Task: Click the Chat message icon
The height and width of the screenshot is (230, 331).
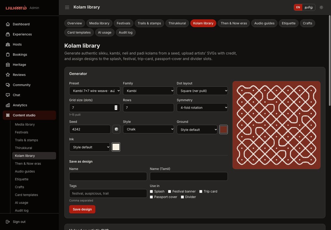Action: (x=8, y=95)
